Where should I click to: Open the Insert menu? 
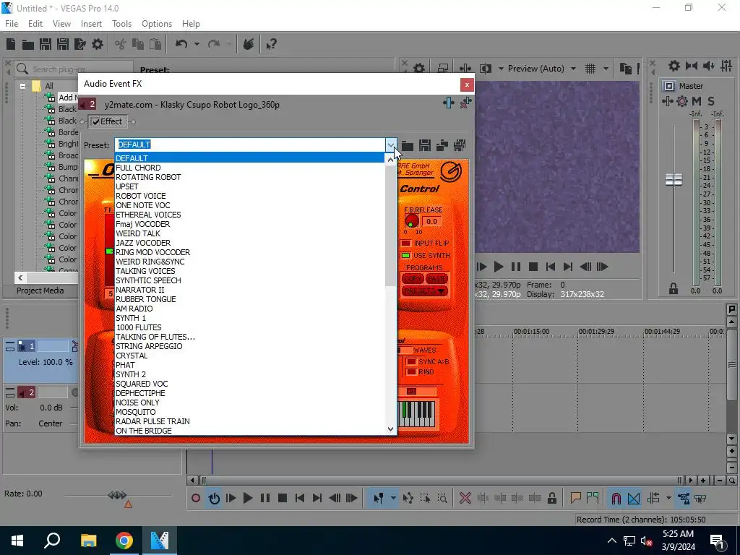(91, 24)
